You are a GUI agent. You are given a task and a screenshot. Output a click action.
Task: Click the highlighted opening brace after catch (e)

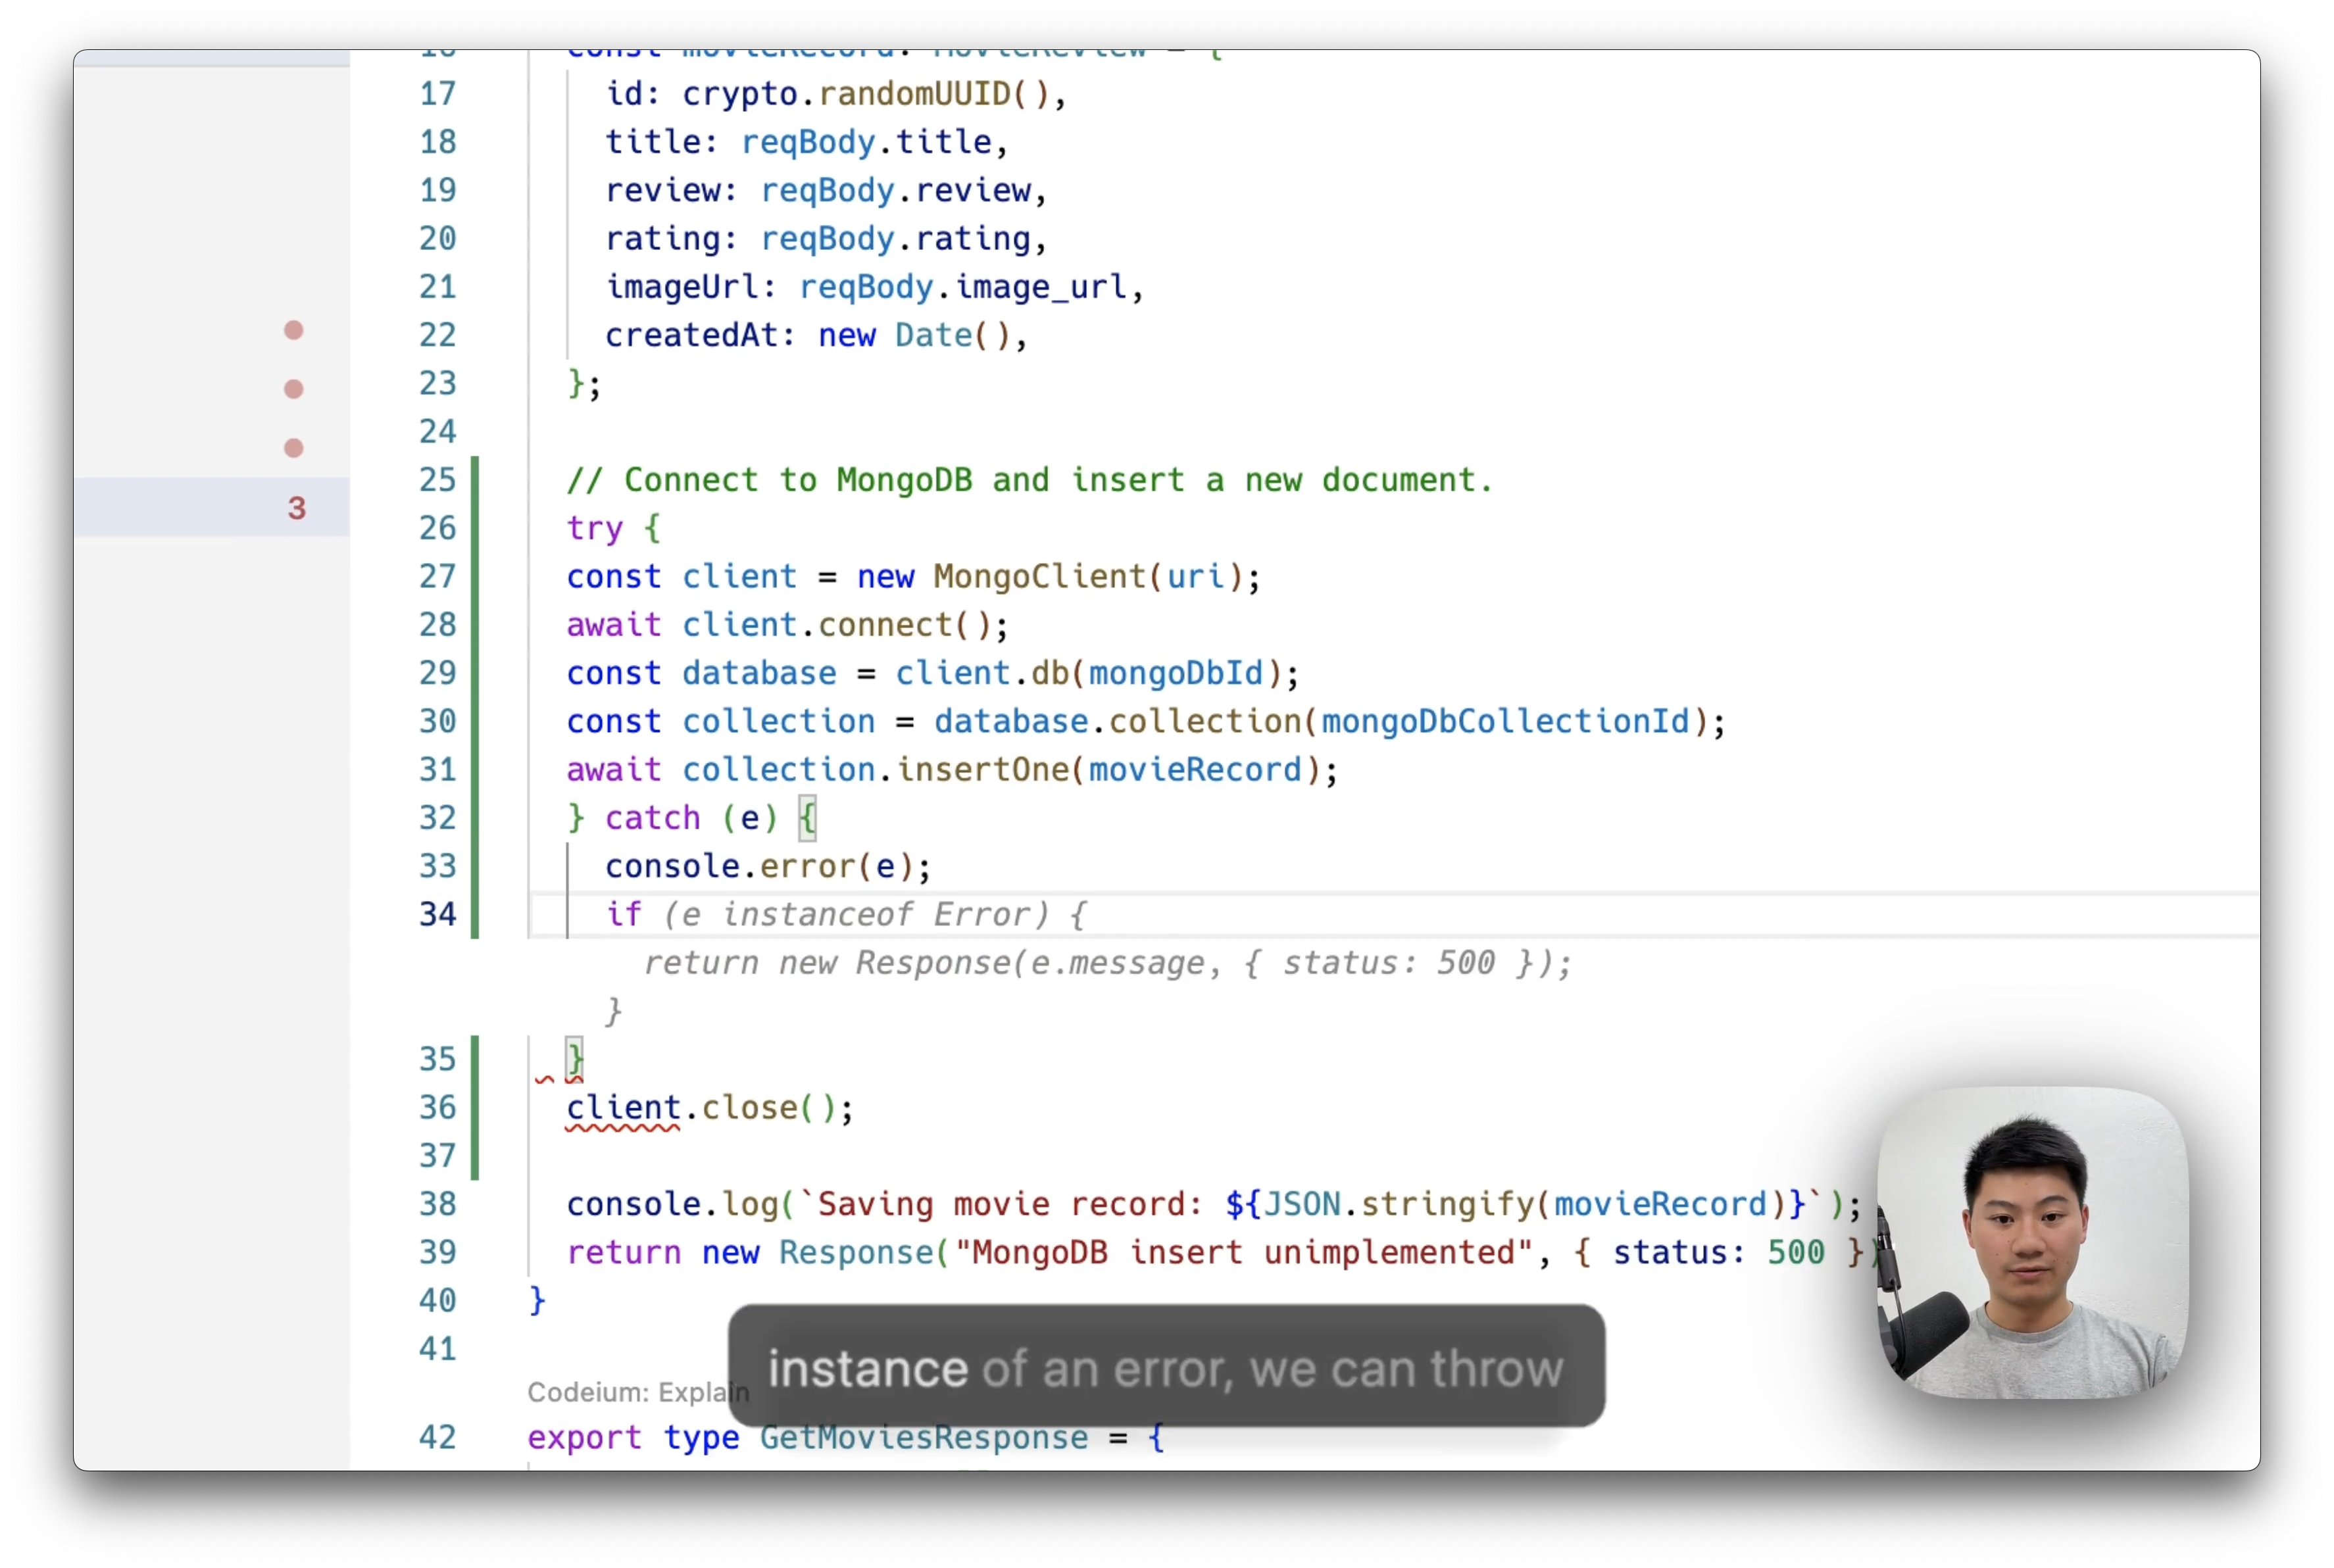(x=807, y=818)
